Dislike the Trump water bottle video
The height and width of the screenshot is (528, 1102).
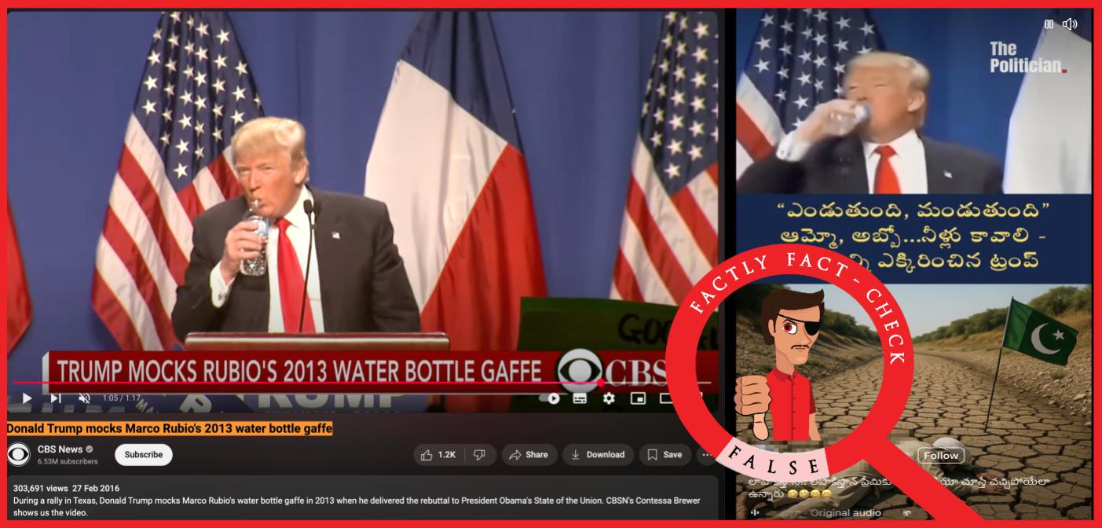coord(480,455)
